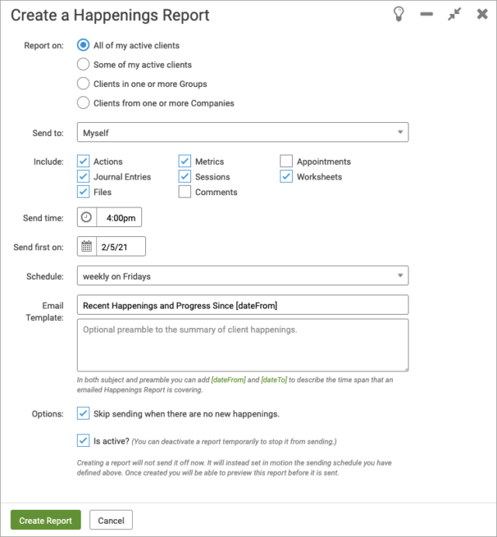497x537 pixels.
Task: Click into the optional preamble text area
Action: (x=242, y=345)
